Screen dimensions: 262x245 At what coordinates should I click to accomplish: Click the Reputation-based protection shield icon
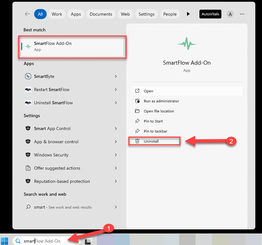[28, 181]
